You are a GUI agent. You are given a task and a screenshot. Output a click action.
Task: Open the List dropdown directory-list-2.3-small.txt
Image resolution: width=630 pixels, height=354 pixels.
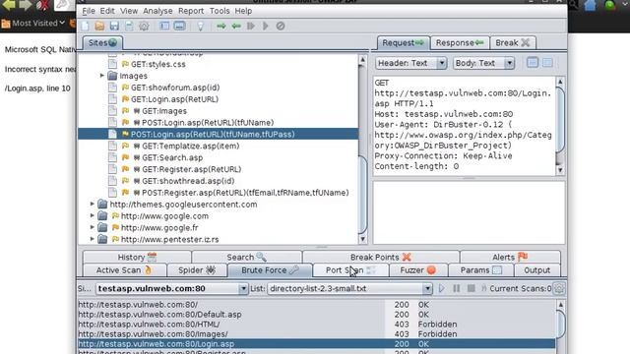pos(349,288)
